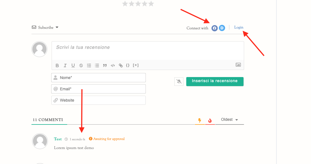Insert an ordered list
This screenshot has width=311, height=164.
[89, 65]
